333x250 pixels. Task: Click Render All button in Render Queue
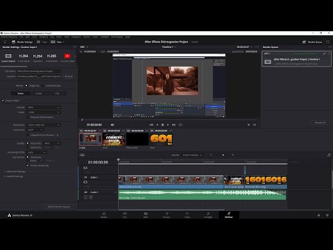320,123
